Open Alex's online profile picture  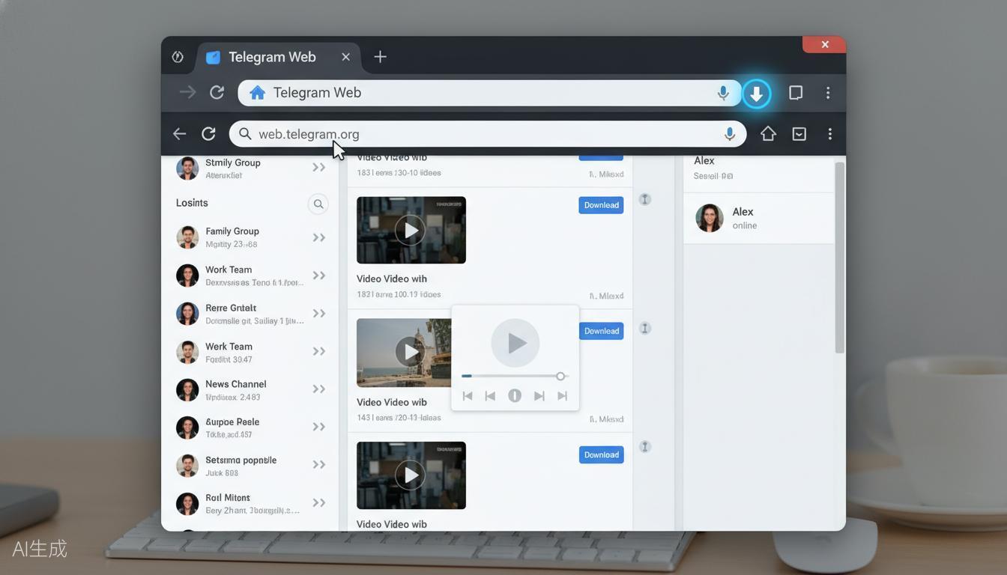pyautogui.click(x=710, y=218)
